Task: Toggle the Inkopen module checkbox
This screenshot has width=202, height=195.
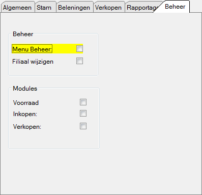Action: tap(83, 114)
